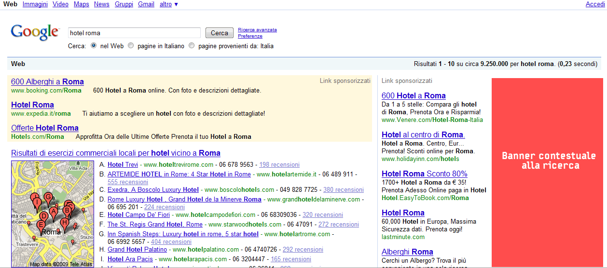Click the Cerca search button
The image size is (607, 268).
220,33
